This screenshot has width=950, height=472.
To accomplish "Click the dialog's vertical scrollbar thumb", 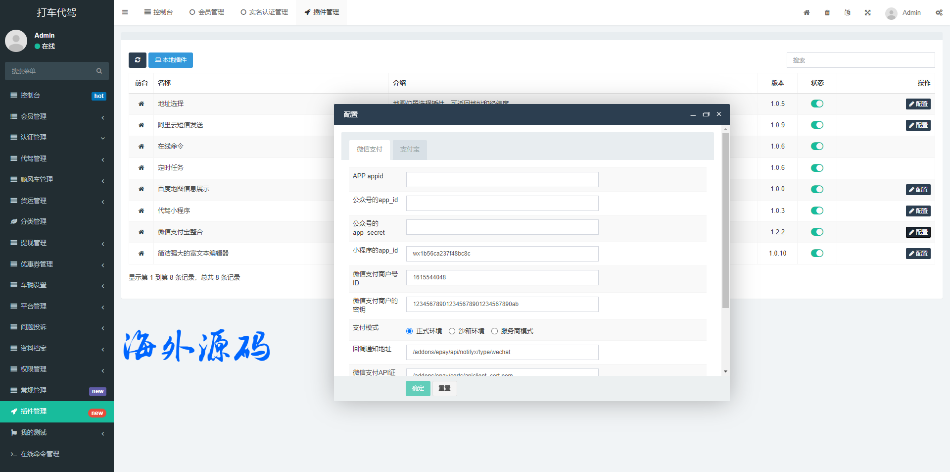I will [725, 220].
